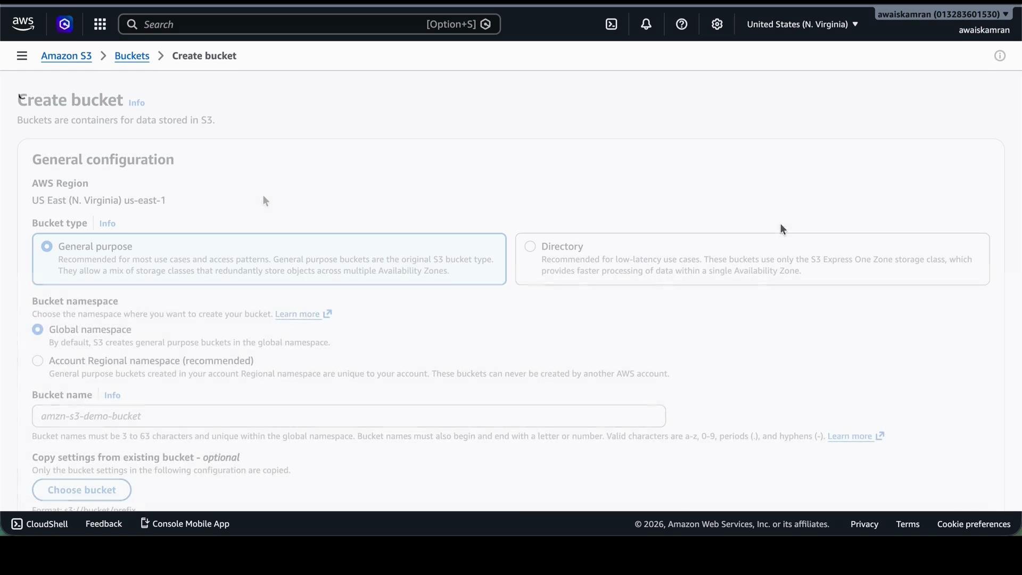This screenshot has height=575, width=1022.
Task: Click the 'US East (N. Virginia) us-east-1' region text
Action: (x=99, y=201)
